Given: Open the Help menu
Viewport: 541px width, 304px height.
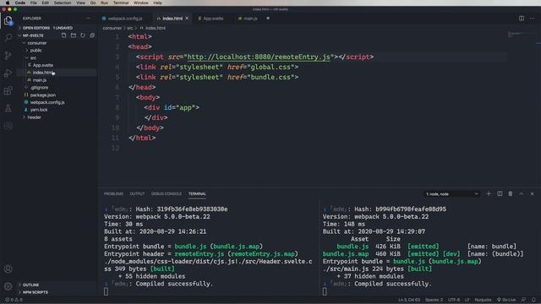Looking at the screenshot, I should click(x=158, y=3).
